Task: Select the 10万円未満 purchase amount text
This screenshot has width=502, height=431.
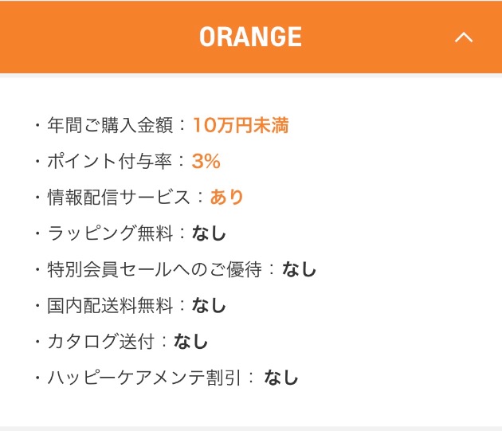Action: tap(241, 125)
